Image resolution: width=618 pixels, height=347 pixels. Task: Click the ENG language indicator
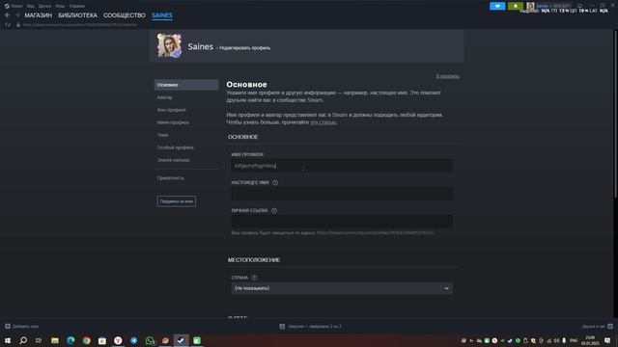coord(574,340)
